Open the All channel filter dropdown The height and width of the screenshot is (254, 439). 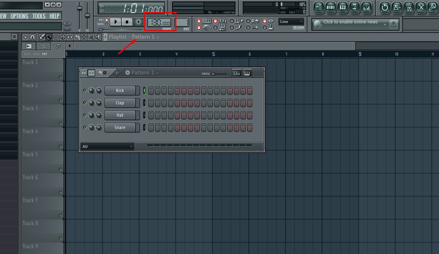(107, 146)
